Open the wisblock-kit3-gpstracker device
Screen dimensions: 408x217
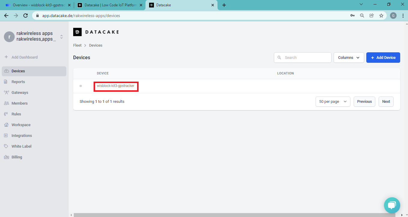pyautogui.click(x=115, y=86)
